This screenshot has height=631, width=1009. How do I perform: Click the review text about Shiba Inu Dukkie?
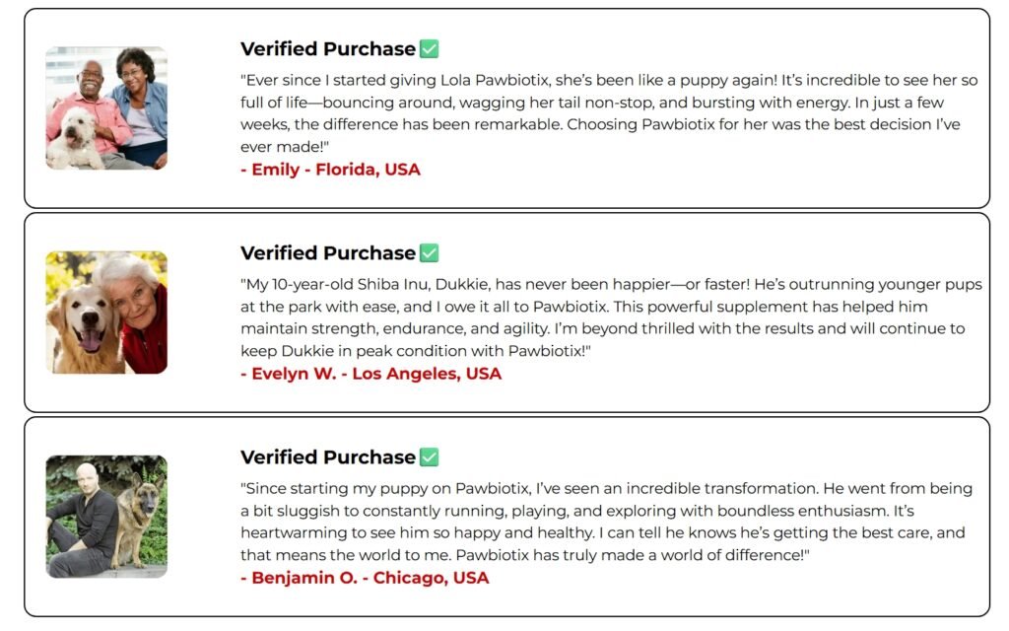pyautogui.click(x=611, y=317)
